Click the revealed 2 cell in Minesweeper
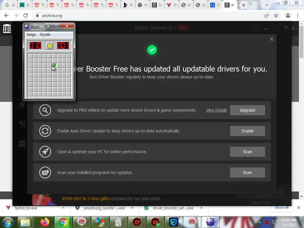The image size is (304, 228). (x=54, y=66)
